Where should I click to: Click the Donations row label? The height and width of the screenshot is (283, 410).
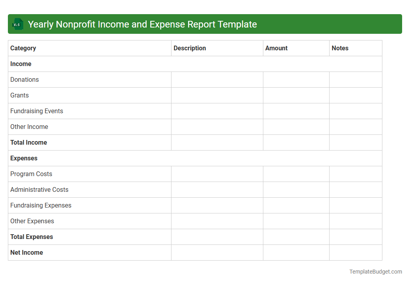pos(24,79)
